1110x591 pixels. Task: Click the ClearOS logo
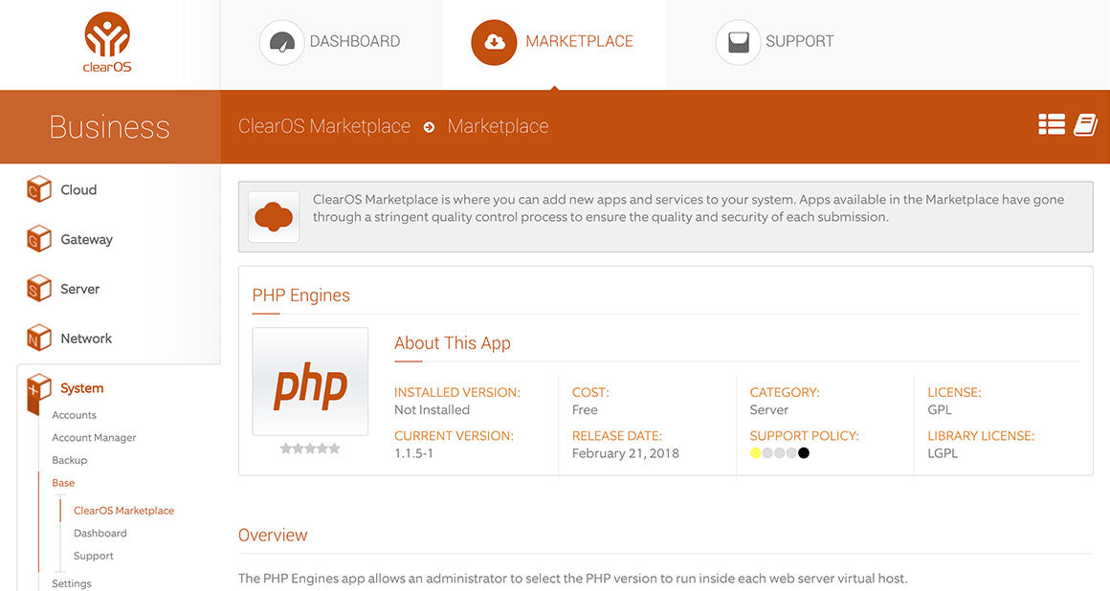107,42
